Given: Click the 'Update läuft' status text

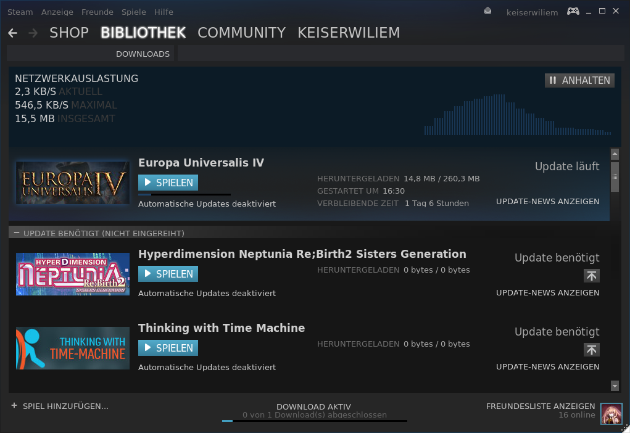Looking at the screenshot, I should tap(567, 167).
